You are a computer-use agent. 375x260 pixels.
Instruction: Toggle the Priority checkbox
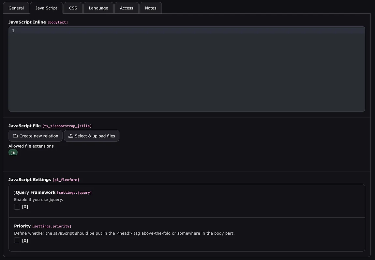click(17, 240)
